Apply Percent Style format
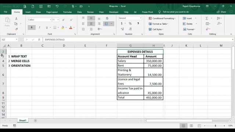 point(130,23)
